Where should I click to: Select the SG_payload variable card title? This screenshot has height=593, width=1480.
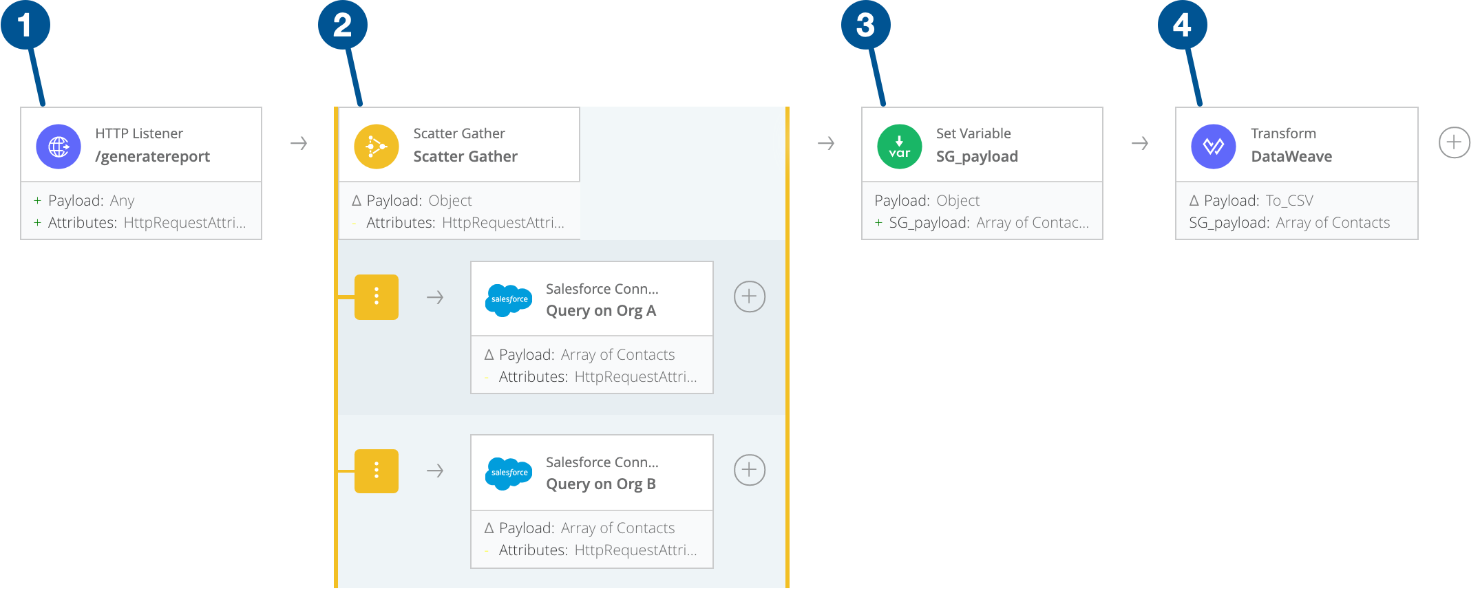976,157
